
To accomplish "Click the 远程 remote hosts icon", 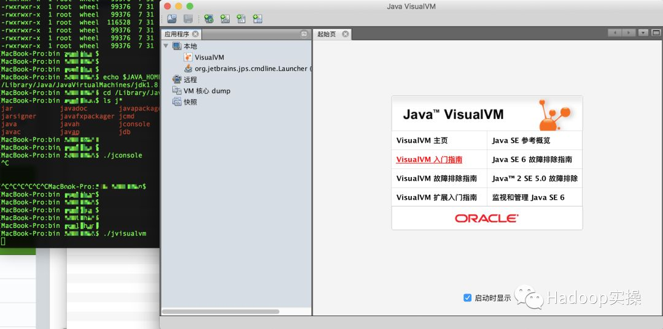I will [177, 79].
